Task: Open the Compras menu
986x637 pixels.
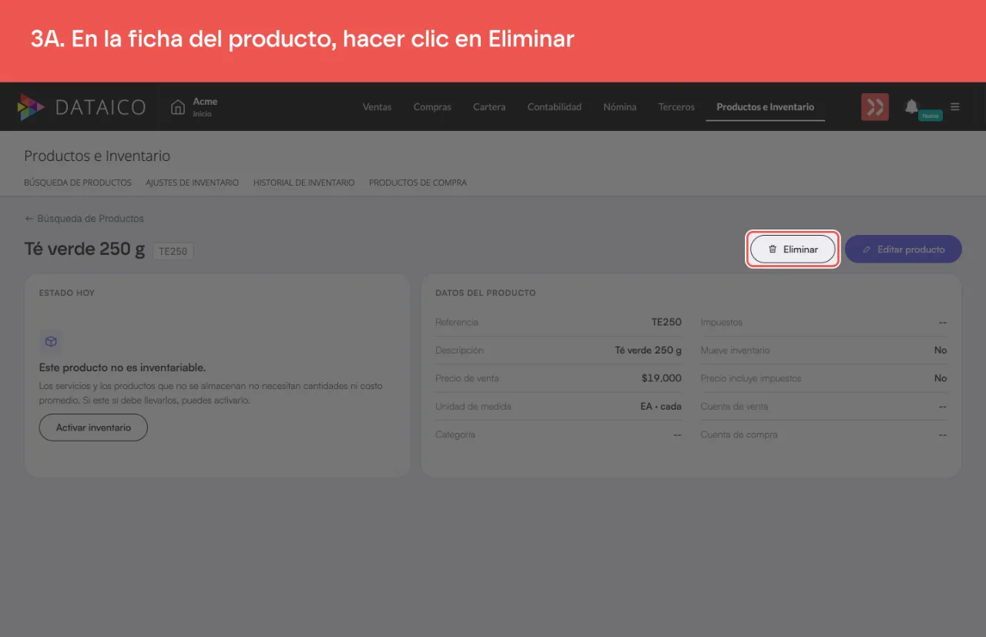Action: (x=432, y=107)
